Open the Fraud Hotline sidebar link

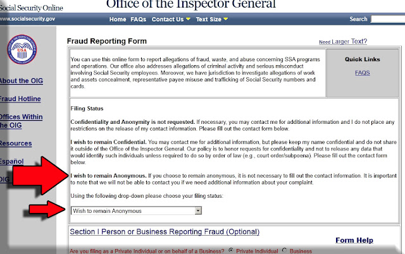pyautogui.click(x=20, y=99)
